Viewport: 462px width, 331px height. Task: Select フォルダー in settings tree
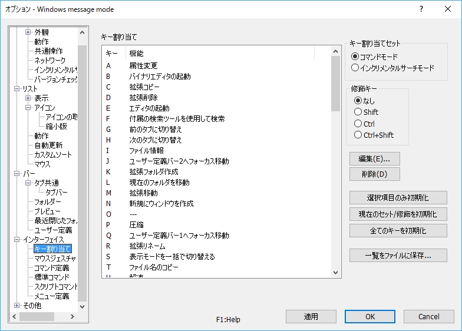[x=48, y=201]
